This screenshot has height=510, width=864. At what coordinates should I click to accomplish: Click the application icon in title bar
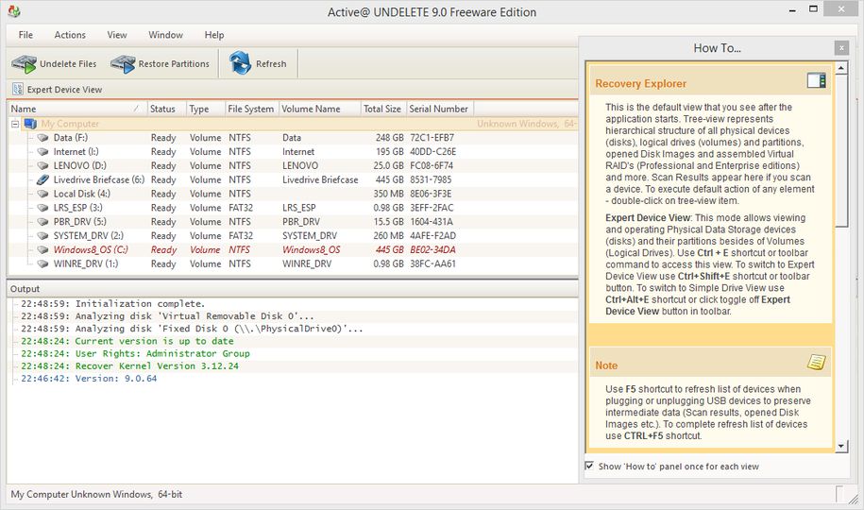pyautogui.click(x=14, y=11)
